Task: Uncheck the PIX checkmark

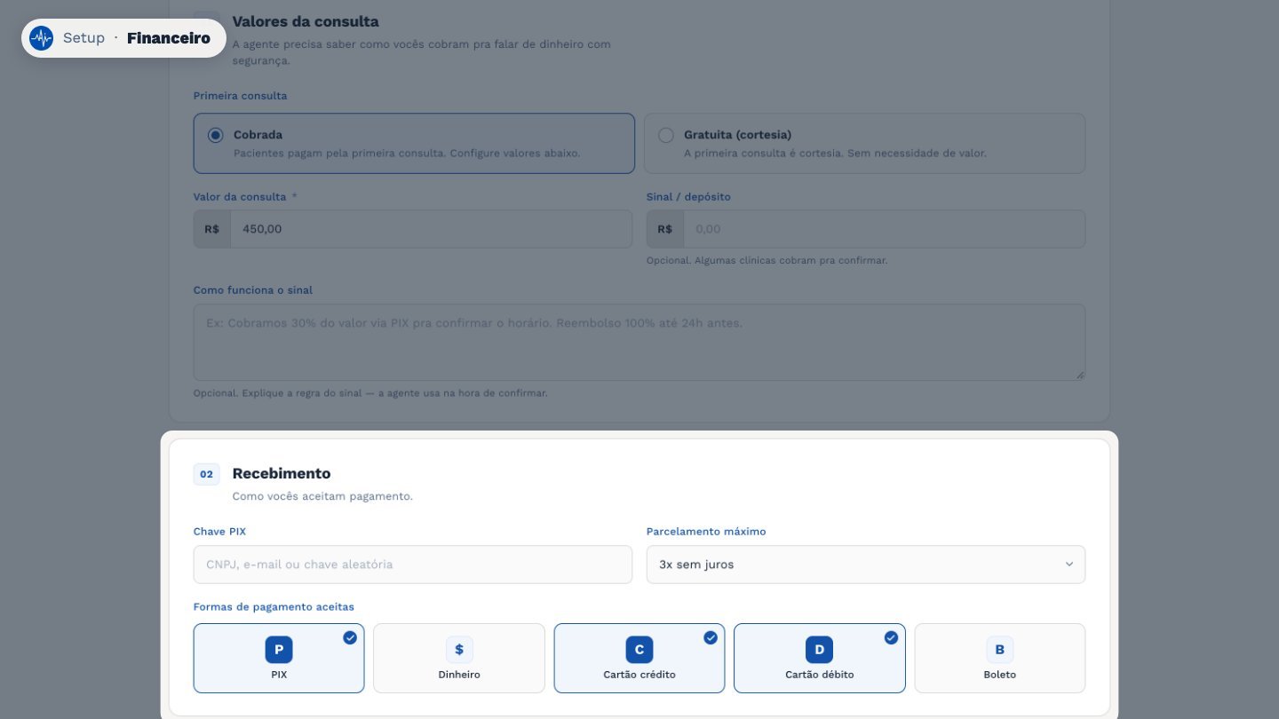Action: click(x=350, y=637)
